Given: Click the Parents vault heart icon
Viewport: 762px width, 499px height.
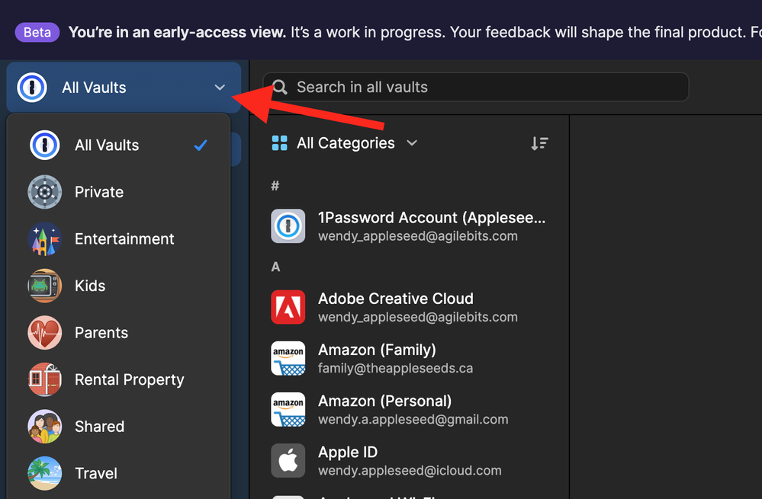Looking at the screenshot, I should pyautogui.click(x=45, y=333).
